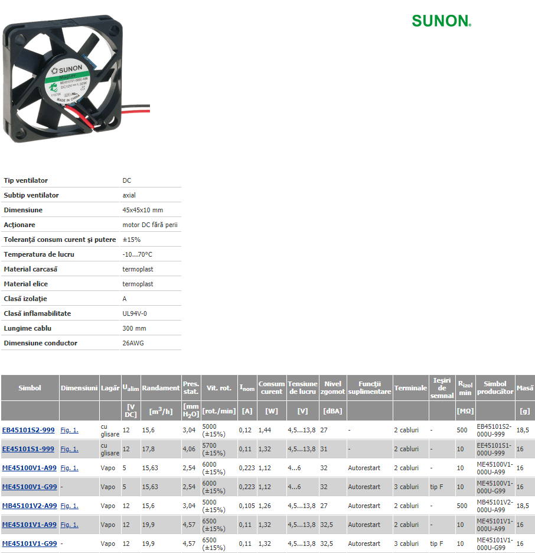
Task: Click 'termoplast' in Material carcasă row
Action: pyautogui.click(x=138, y=270)
